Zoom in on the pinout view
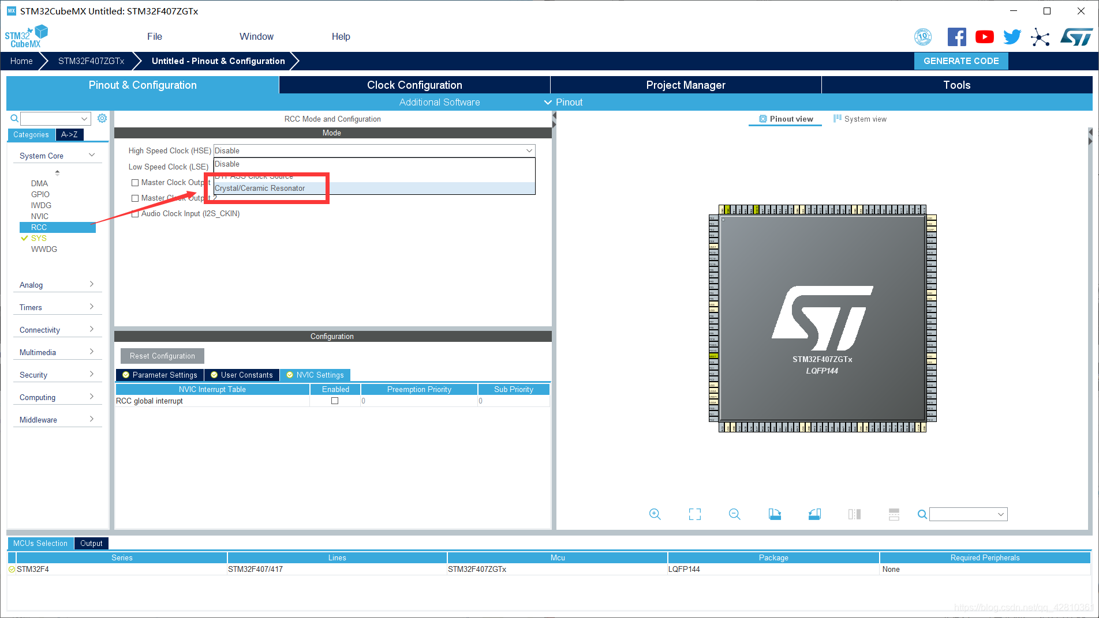The width and height of the screenshot is (1099, 618). [655, 514]
